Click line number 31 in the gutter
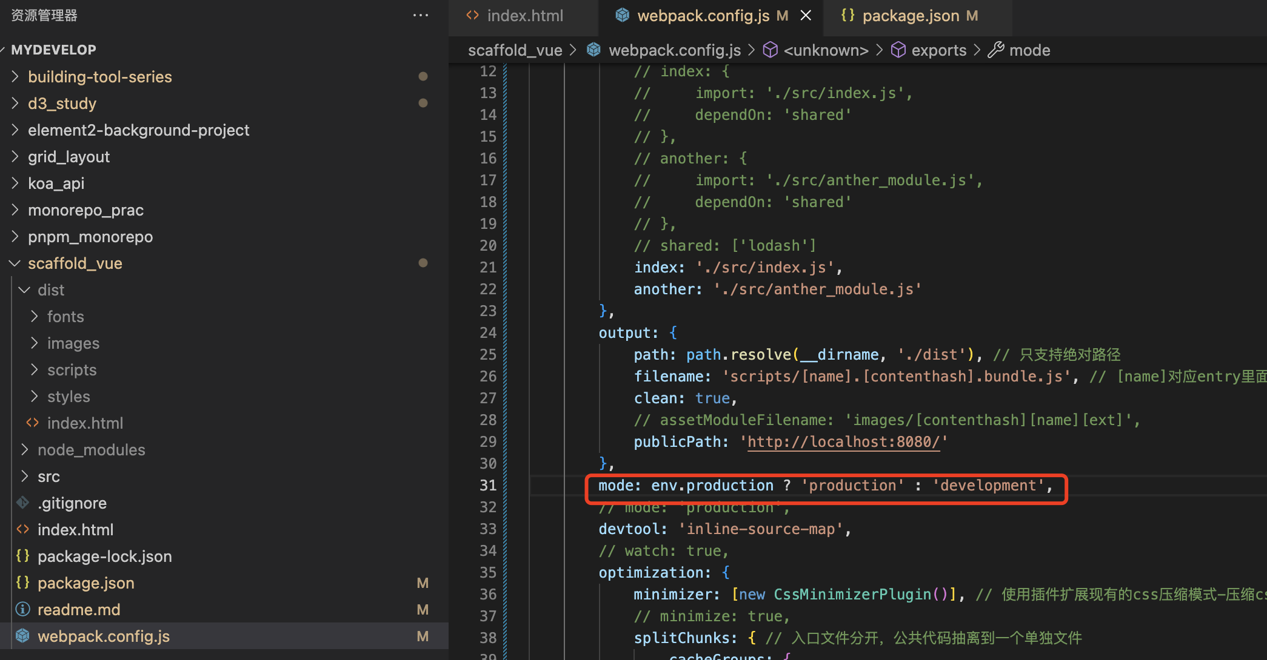1267x660 pixels. 488,485
